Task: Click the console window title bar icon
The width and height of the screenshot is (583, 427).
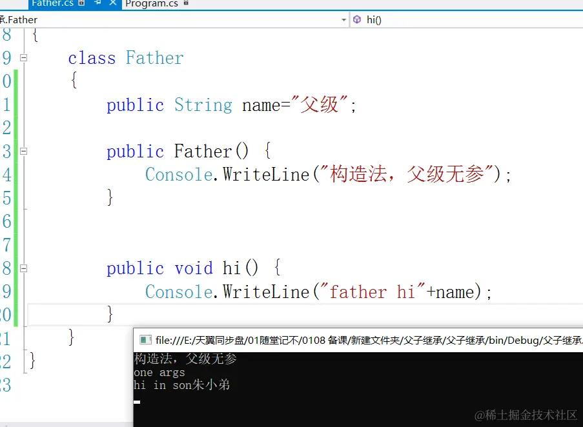Action: pyautogui.click(x=145, y=340)
